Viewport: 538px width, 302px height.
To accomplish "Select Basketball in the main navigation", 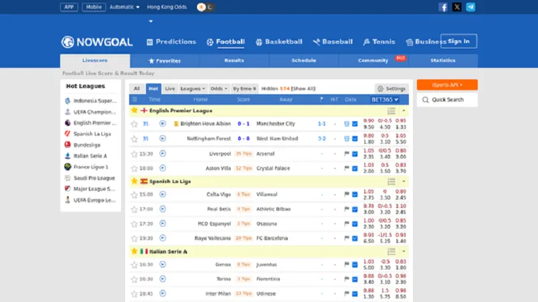I will coord(278,42).
